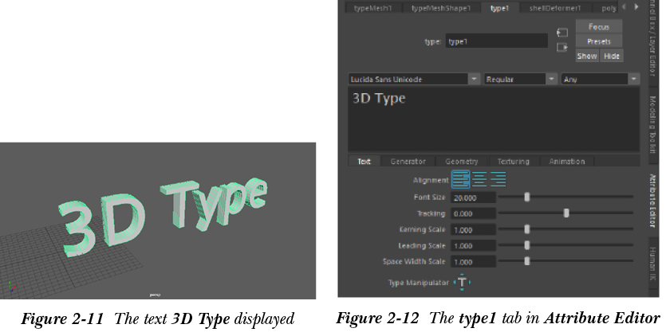The image size is (666, 336).
Task: Click the Presets button
Action: (x=598, y=41)
